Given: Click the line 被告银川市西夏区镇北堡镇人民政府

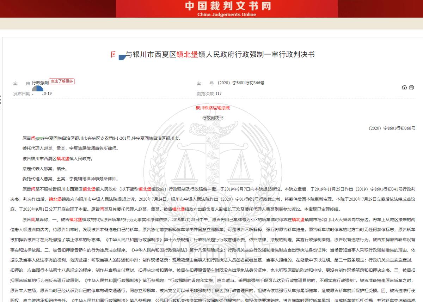Looking at the screenshot, I should tap(57, 159).
